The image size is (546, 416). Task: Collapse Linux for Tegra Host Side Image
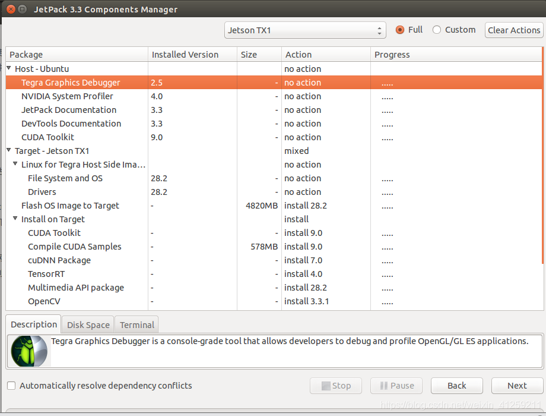pyautogui.click(x=15, y=163)
